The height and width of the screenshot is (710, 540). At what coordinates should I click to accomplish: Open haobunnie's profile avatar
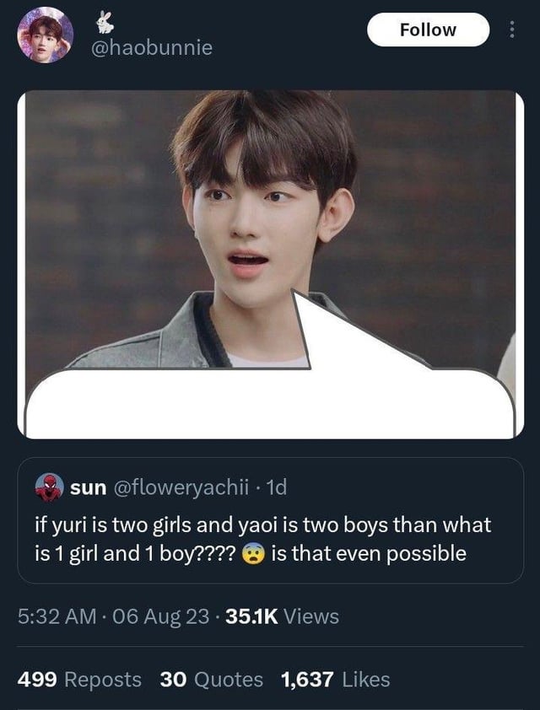tap(45, 35)
